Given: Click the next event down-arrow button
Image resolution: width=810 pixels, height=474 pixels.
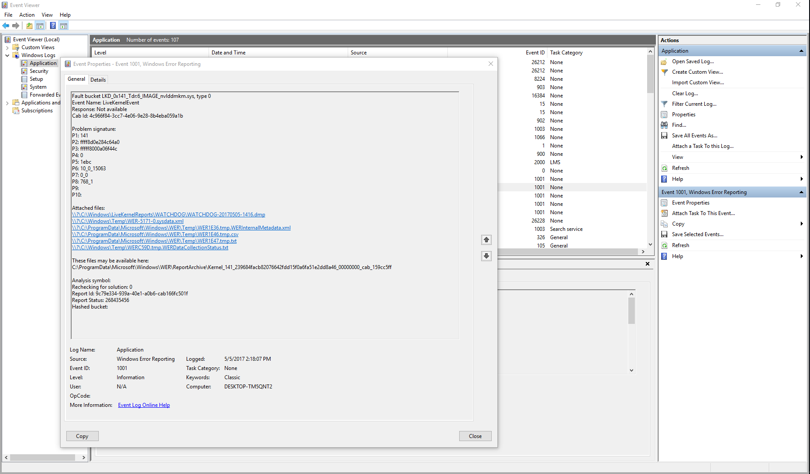Looking at the screenshot, I should (x=486, y=256).
